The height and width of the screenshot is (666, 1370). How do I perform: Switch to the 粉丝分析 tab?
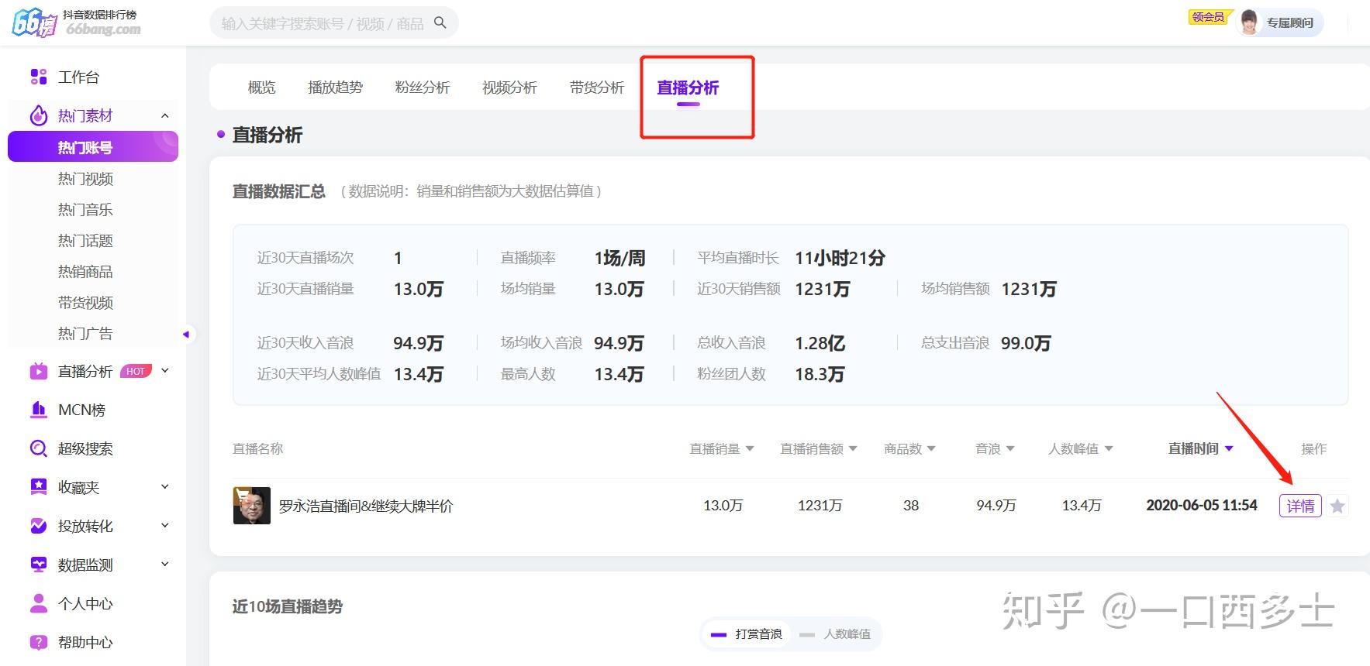coord(423,88)
